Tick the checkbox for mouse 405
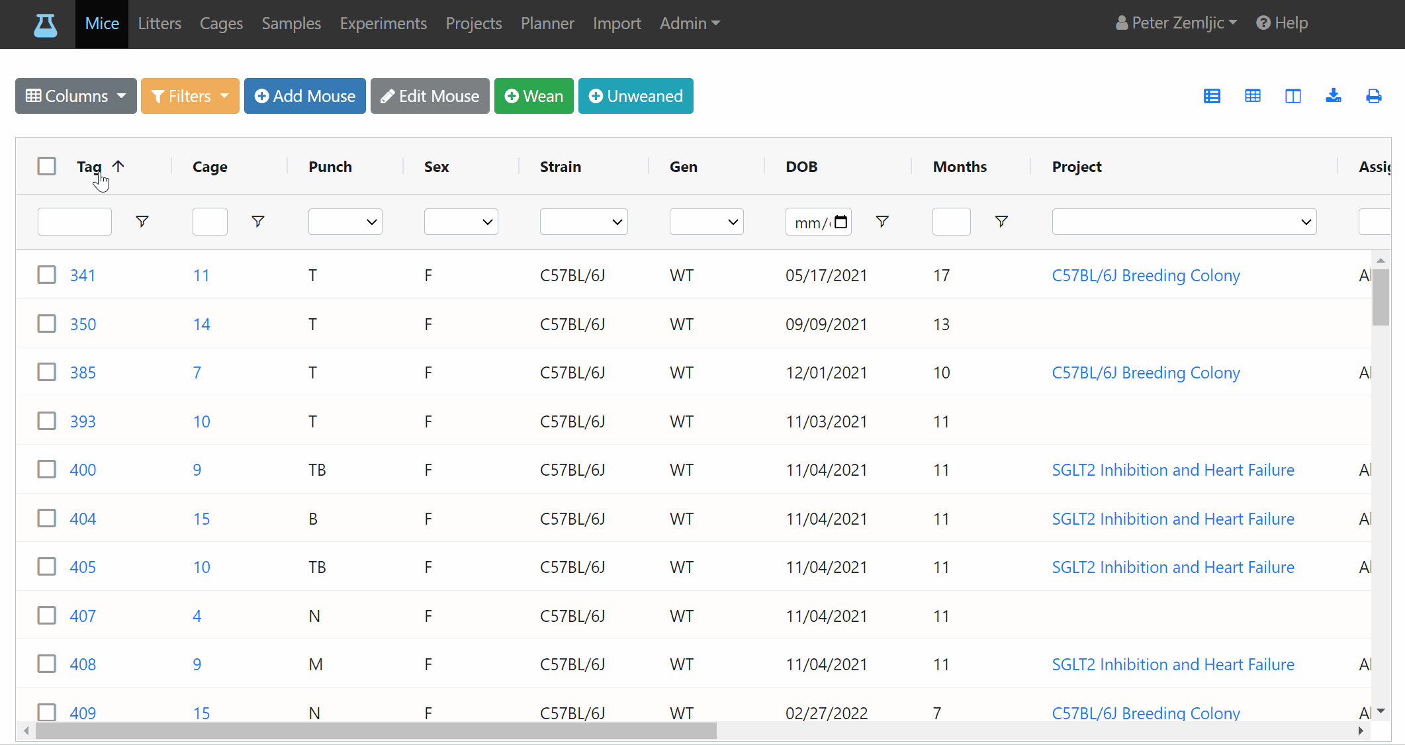1405x745 pixels. (47, 566)
